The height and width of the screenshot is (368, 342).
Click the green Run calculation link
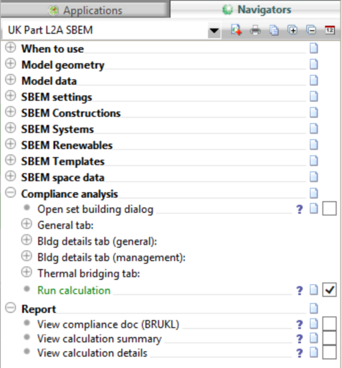click(x=74, y=291)
